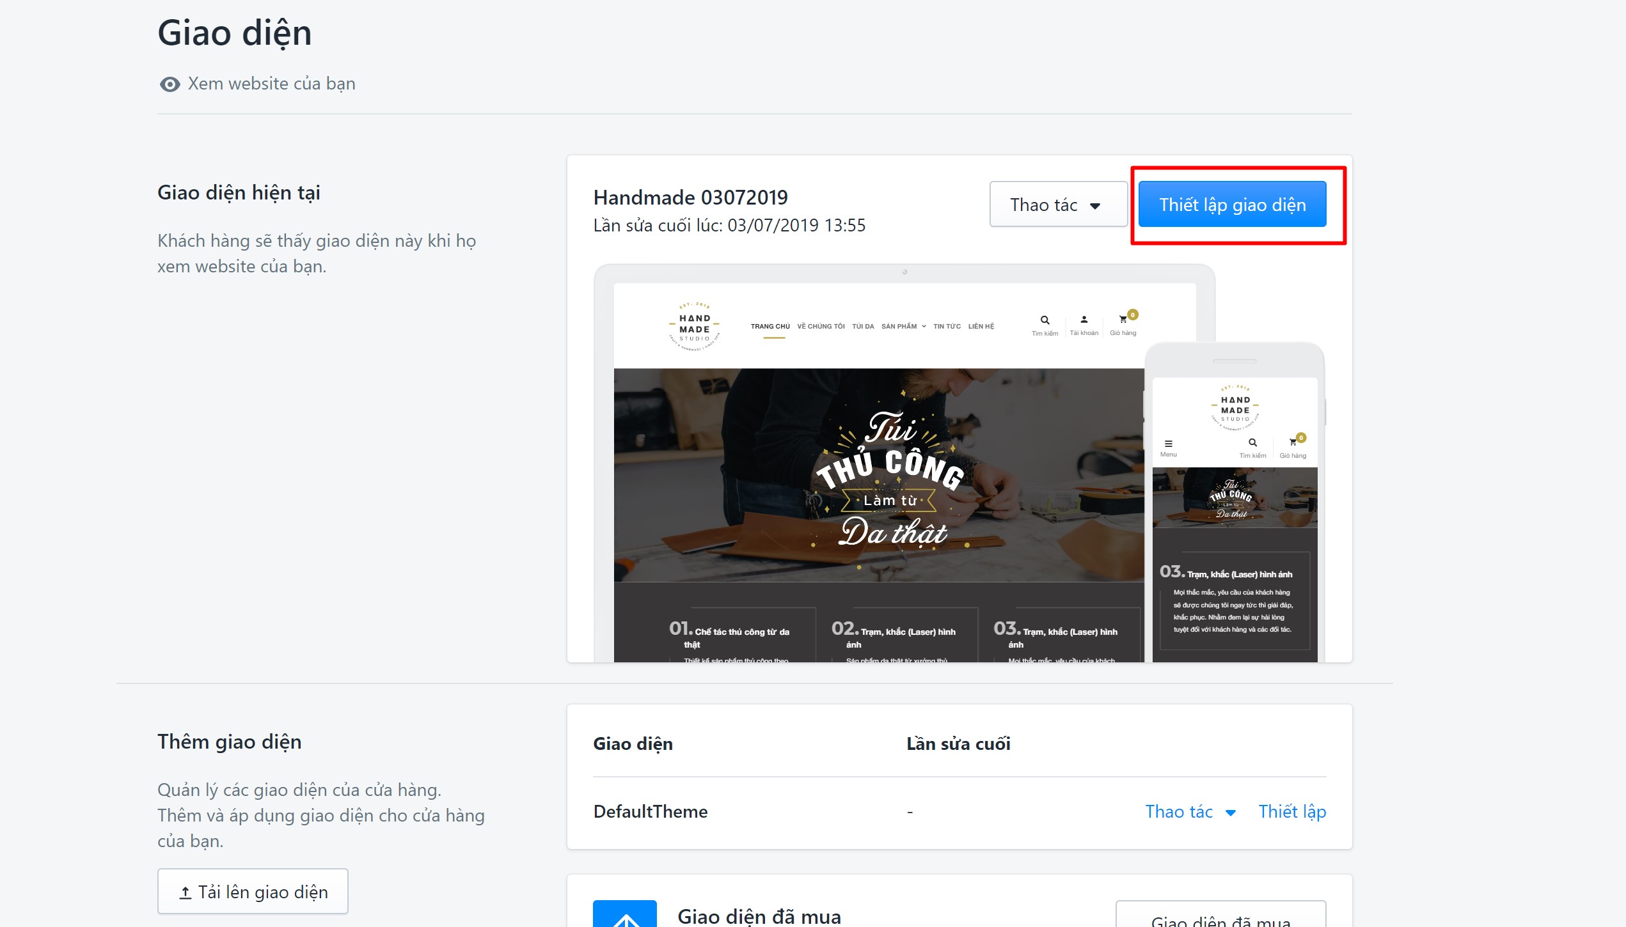Click the Lần sửa cuối lúc timestamp text
The height and width of the screenshot is (927, 1626).
pos(729,226)
